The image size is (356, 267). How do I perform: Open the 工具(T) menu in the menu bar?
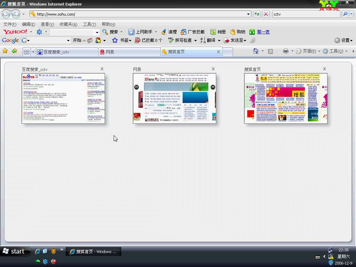[x=89, y=24]
